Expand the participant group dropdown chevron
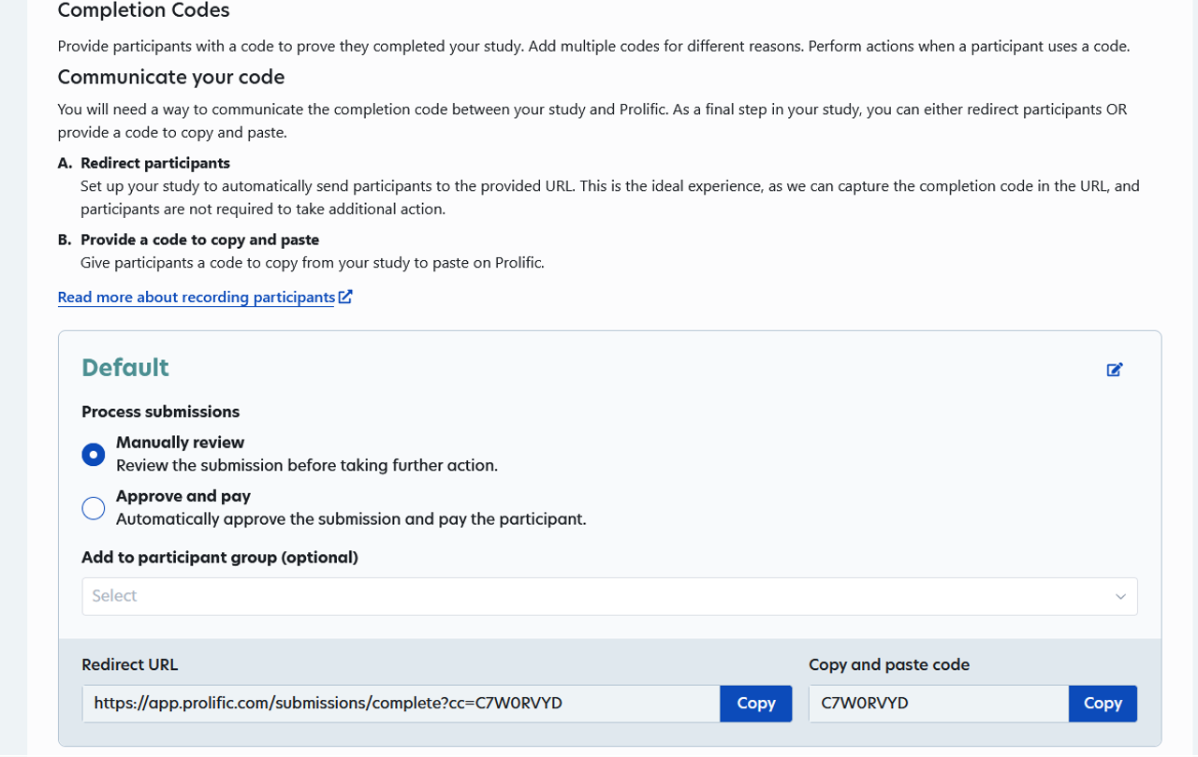This screenshot has height=757, width=1198. pos(1119,597)
